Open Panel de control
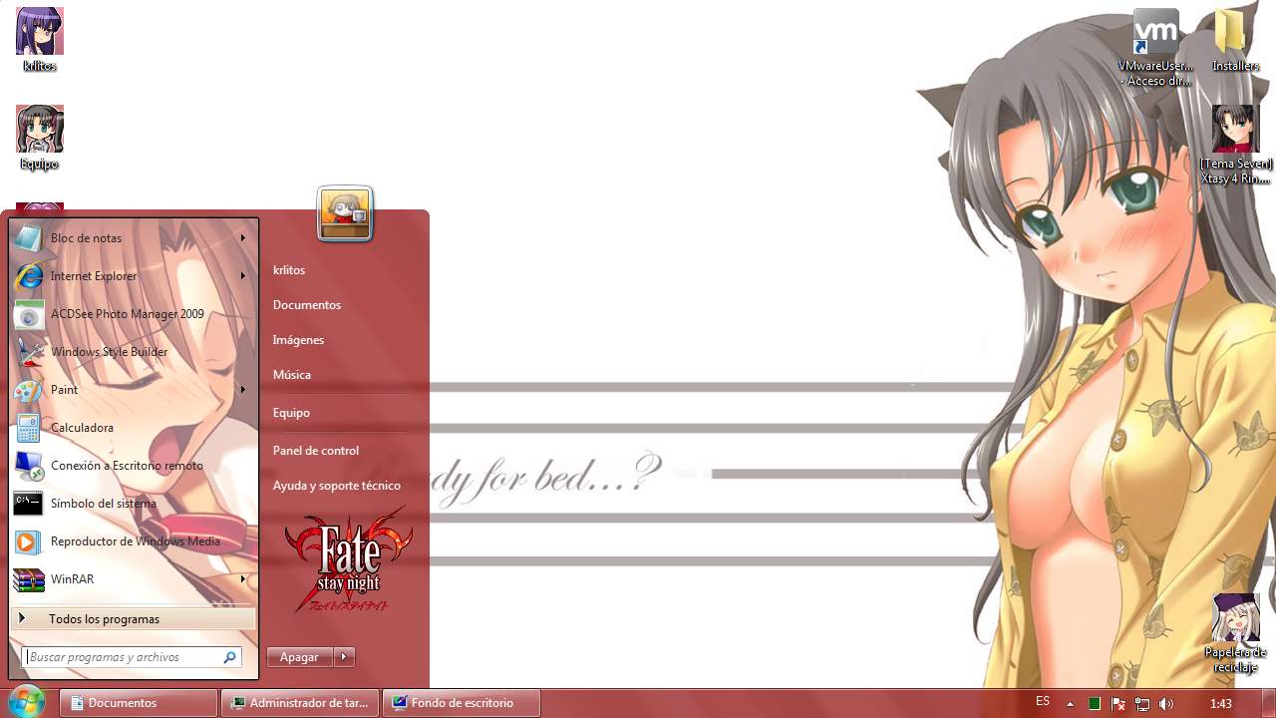The height and width of the screenshot is (718, 1276). pos(316,450)
